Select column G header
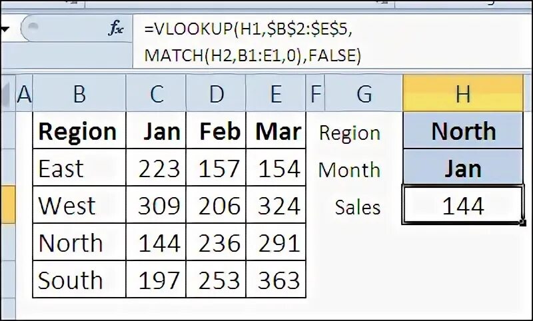Viewport: 533px width, 321px height. (364, 93)
